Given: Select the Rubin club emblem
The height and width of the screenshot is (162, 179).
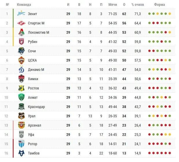Looking at the screenshot, I should [21, 42].
